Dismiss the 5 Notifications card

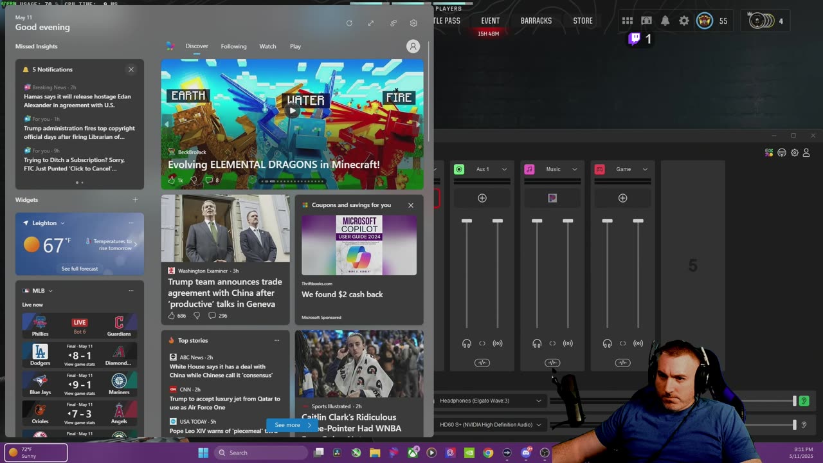[x=131, y=69]
